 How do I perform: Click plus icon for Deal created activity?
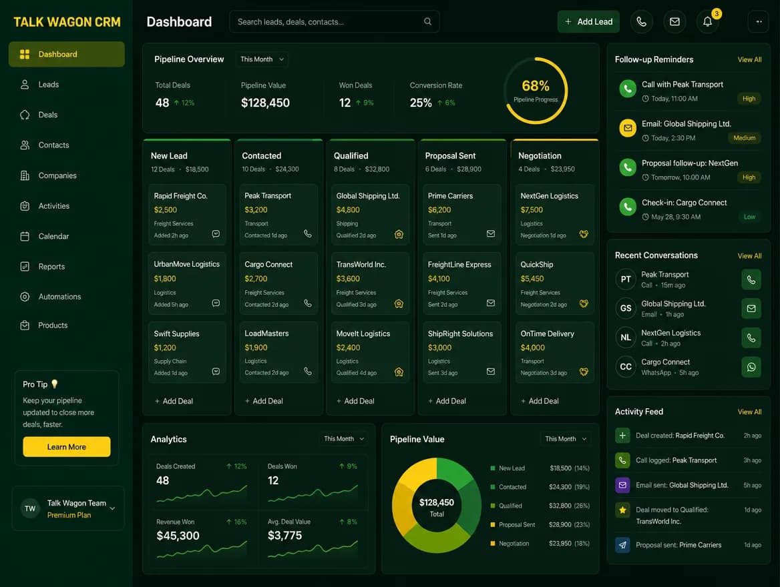pyautogui.click(x=622, y=436)
